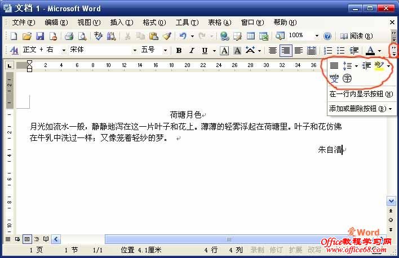This screenshot has height=258, width=399.
Task: Click the Paste clipboard icon
Action: coord(154,36)
